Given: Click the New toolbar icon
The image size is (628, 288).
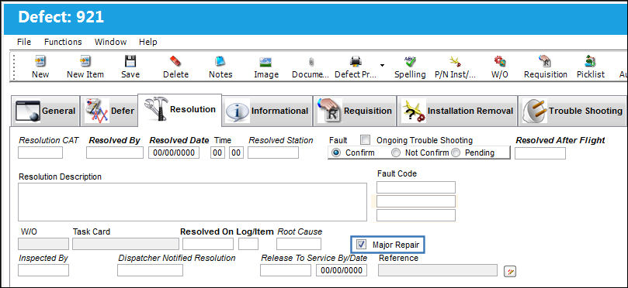Looking at the screenshot, I should (x=40, y=61).
